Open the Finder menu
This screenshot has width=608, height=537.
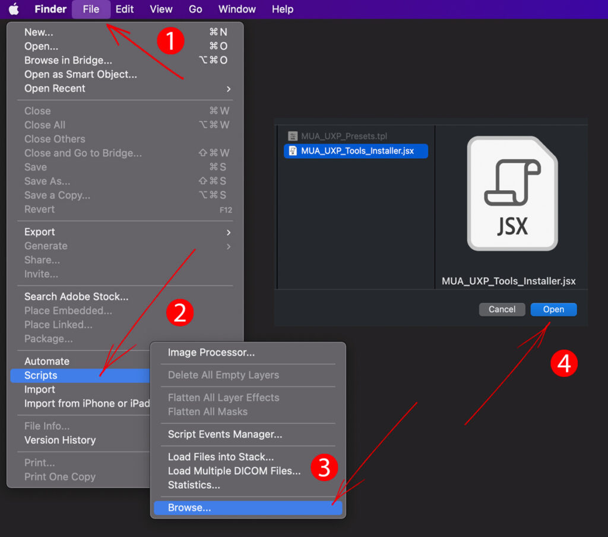[50, 9]
